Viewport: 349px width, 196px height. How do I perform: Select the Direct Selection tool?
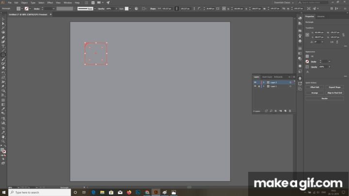3,24
